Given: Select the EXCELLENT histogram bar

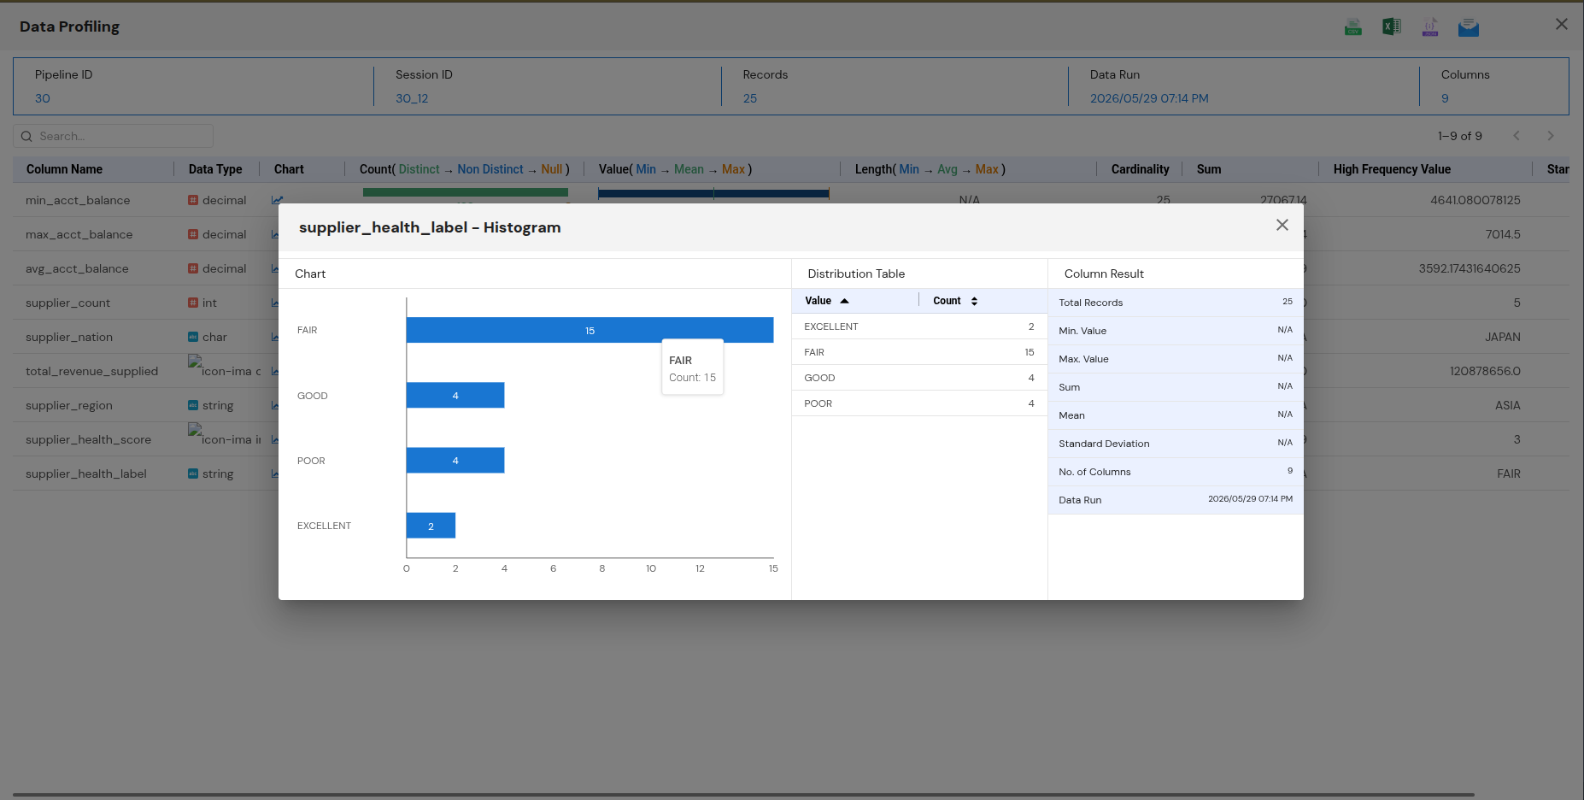Looking at the screenshot, I should (x=431, y=526).
